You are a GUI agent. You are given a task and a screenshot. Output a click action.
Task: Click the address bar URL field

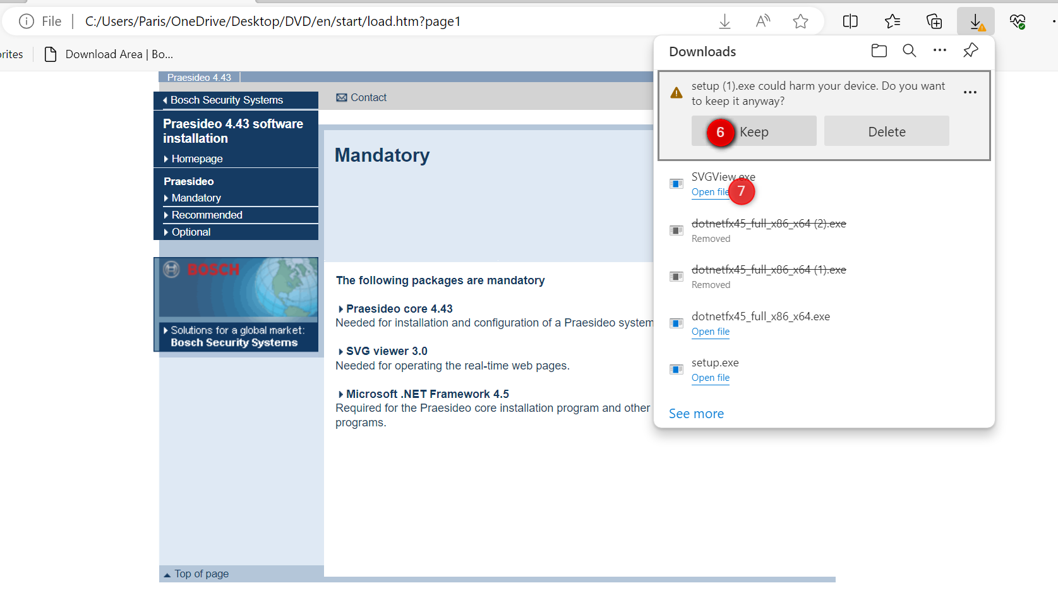click(379, 22)
